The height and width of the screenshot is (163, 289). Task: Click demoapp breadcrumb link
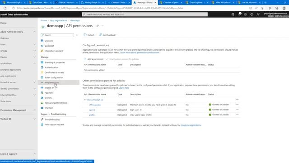click(x=75, y=20)
